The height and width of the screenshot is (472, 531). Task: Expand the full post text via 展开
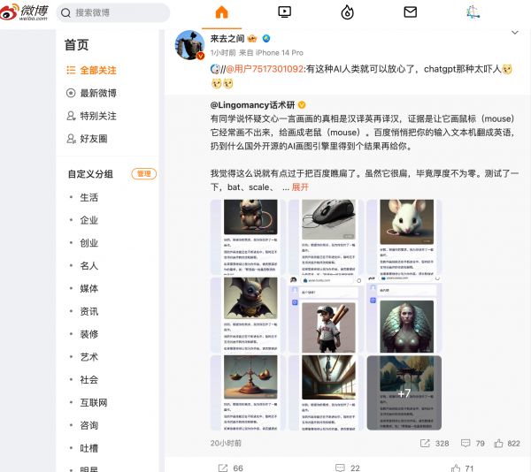click(x=300, y=187)
